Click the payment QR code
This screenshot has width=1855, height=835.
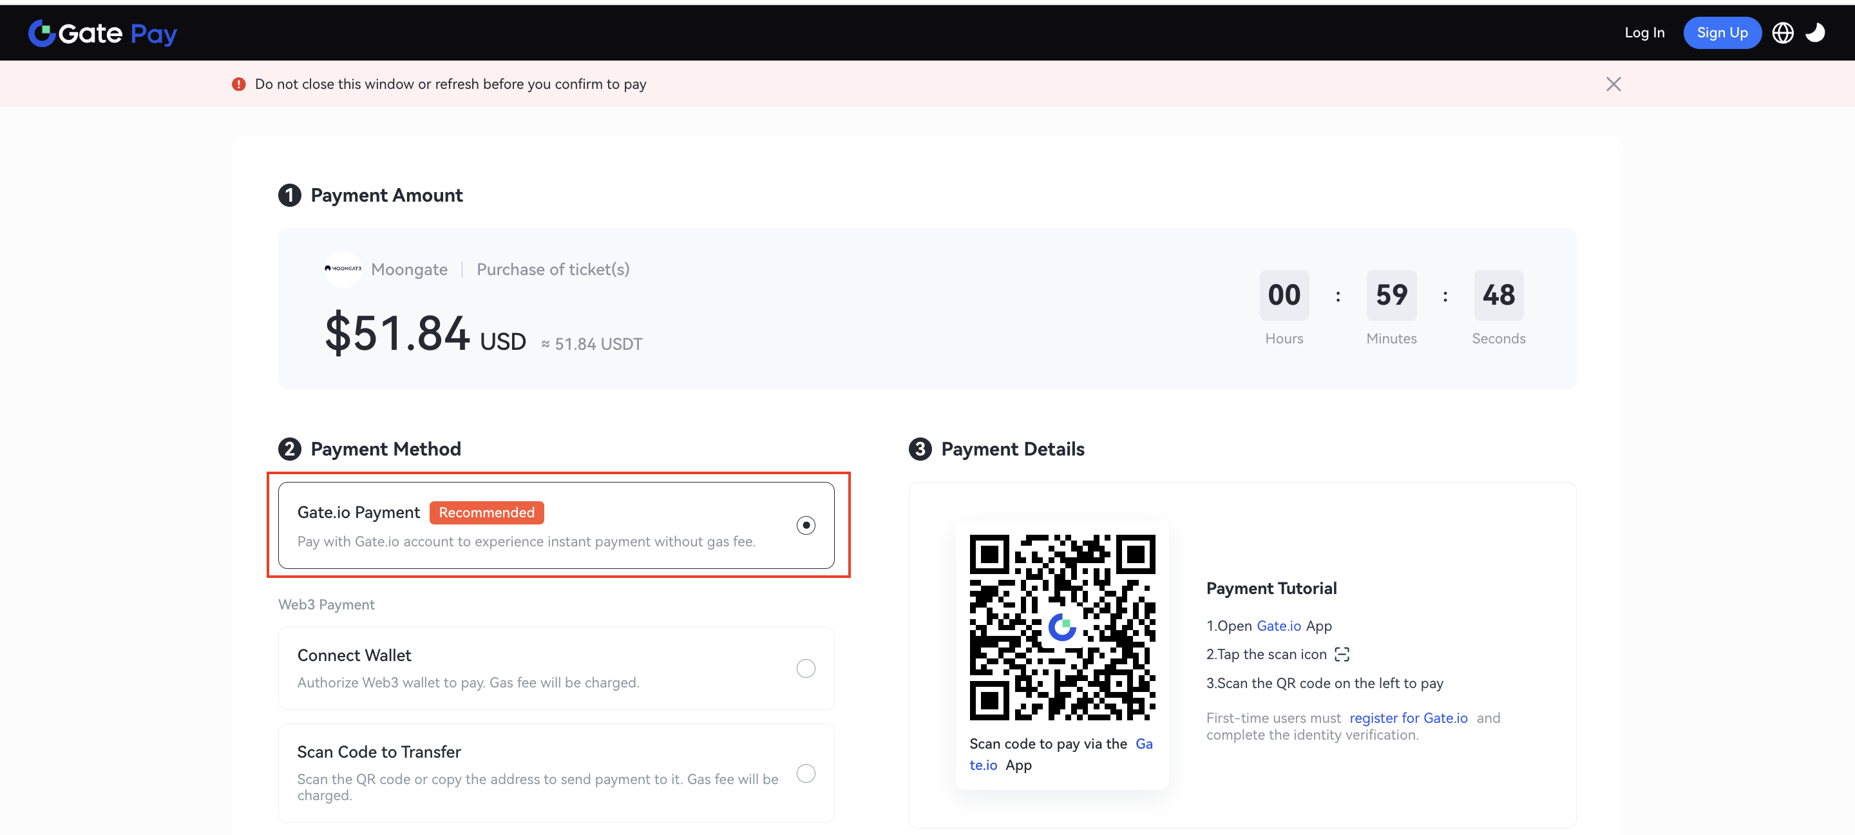(x=1061, y=627)
